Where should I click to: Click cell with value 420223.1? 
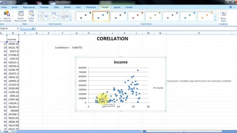click(13, 62)
